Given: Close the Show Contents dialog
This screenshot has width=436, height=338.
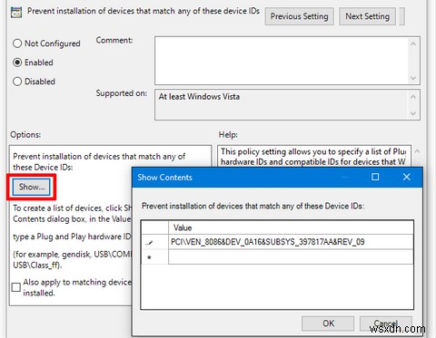Looking at the screenshot, I should [407, 177].
